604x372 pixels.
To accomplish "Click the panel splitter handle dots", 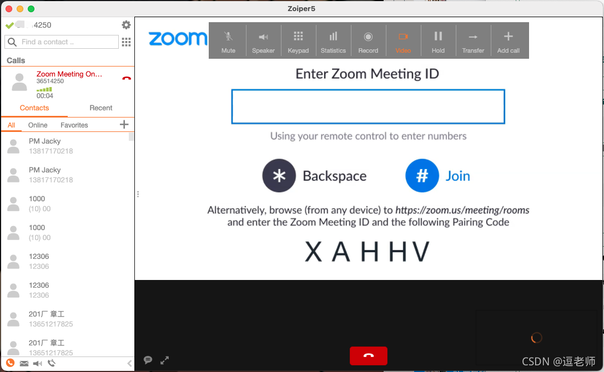I will pos(138,194).
